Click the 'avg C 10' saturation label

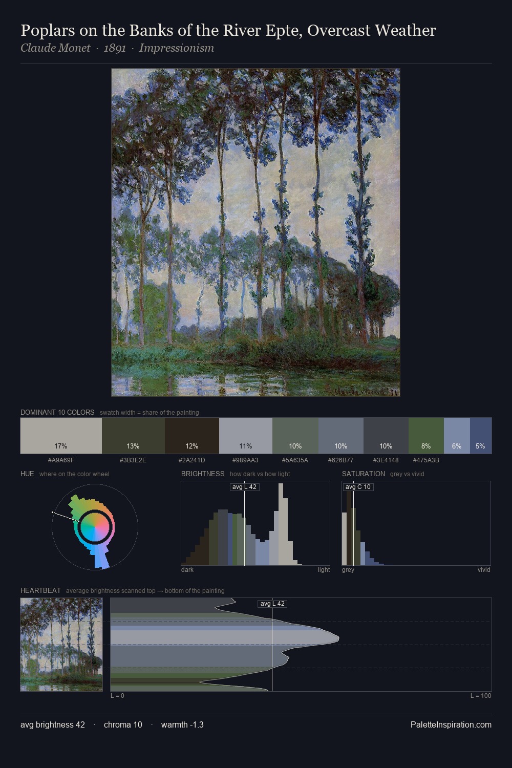point(358,487)
